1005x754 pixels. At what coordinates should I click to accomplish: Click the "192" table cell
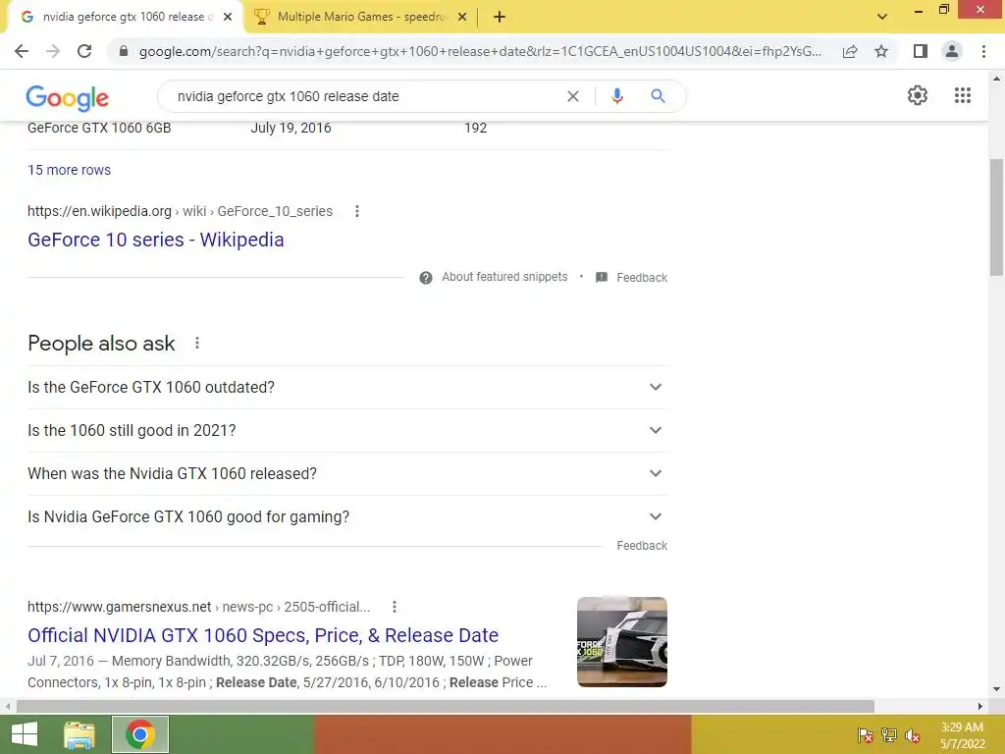click(x=476, y=128)
